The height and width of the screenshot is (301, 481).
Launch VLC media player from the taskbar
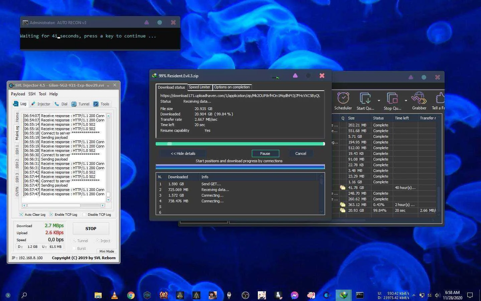(114, 295)
